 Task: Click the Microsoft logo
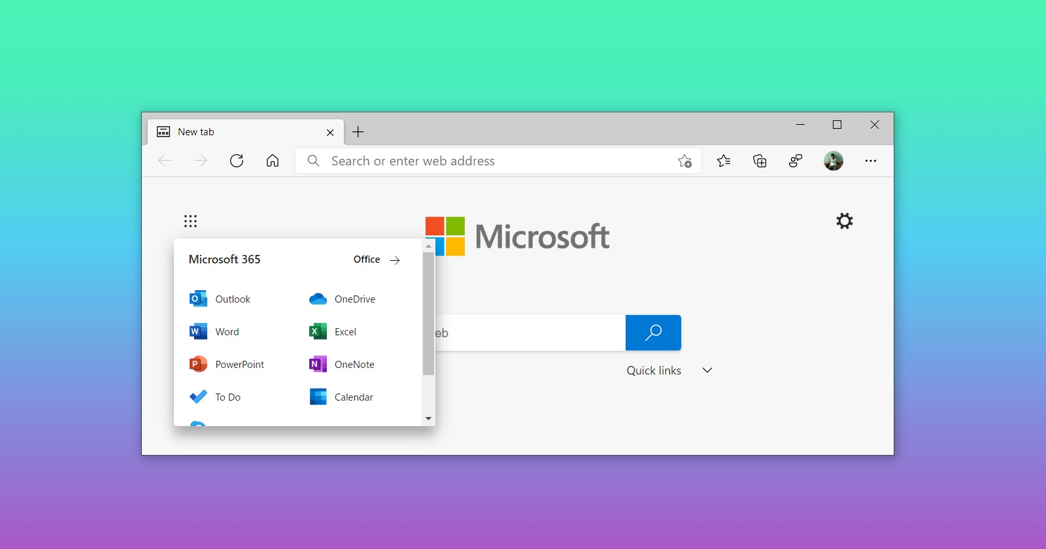point(517,236)
